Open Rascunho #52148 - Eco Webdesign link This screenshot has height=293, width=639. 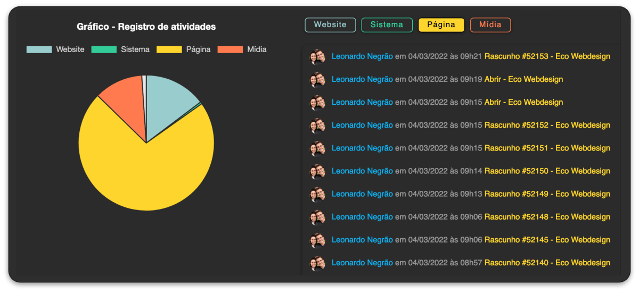click(547, 216)
